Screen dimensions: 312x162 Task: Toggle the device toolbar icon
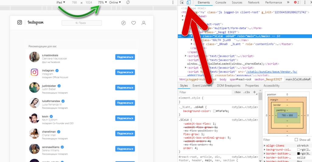[188, 2]
